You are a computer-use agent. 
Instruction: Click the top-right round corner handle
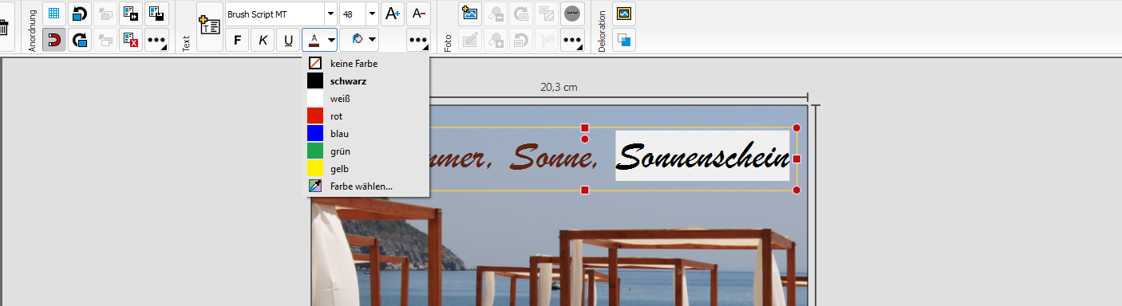796,128
